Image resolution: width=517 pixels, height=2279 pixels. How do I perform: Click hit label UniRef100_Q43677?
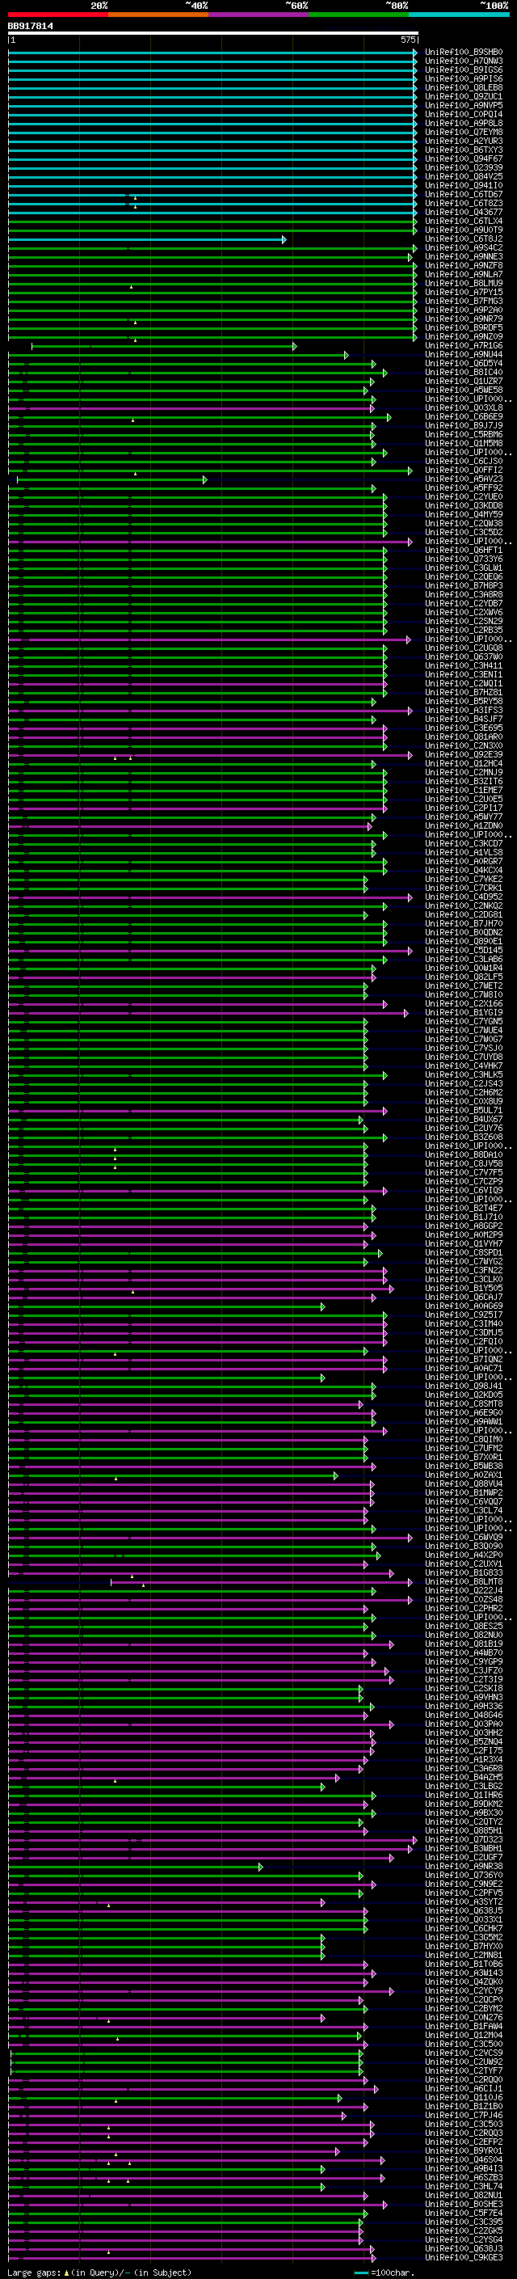(464, 213)
